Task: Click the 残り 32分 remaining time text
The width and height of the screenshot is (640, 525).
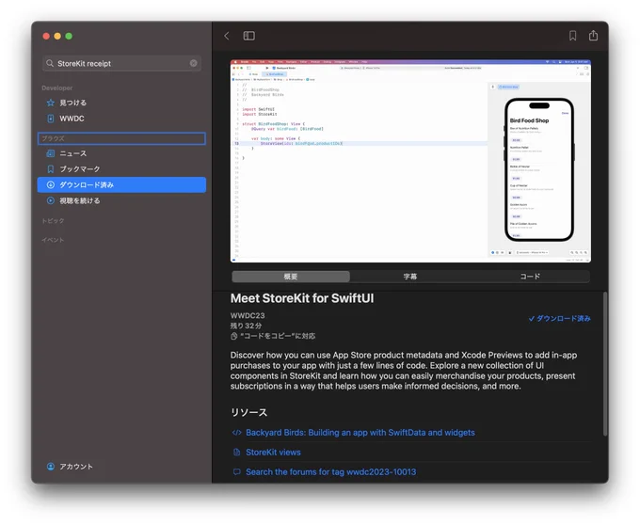Action: pos(247,326)
